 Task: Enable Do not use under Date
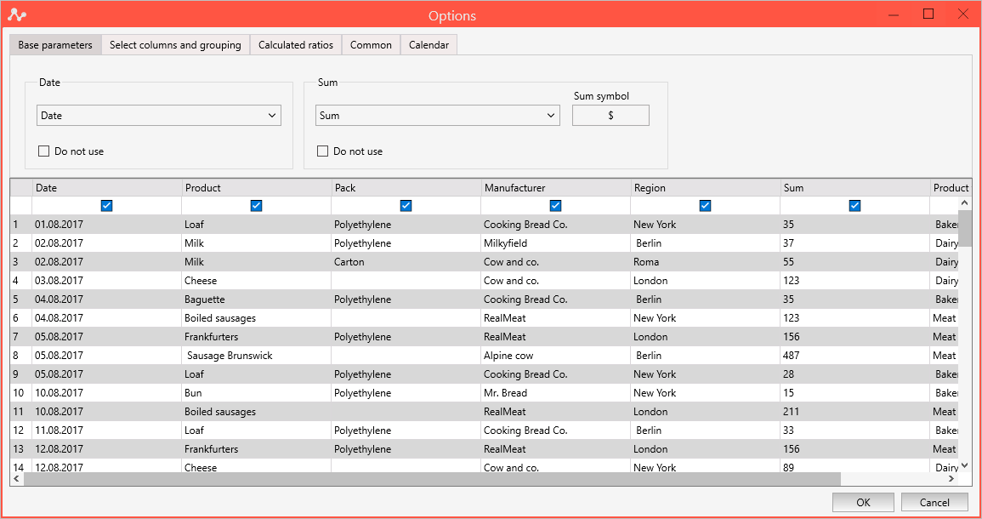click(x=44, y=151)
